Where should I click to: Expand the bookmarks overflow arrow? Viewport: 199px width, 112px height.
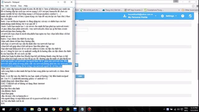coord(179,10)
